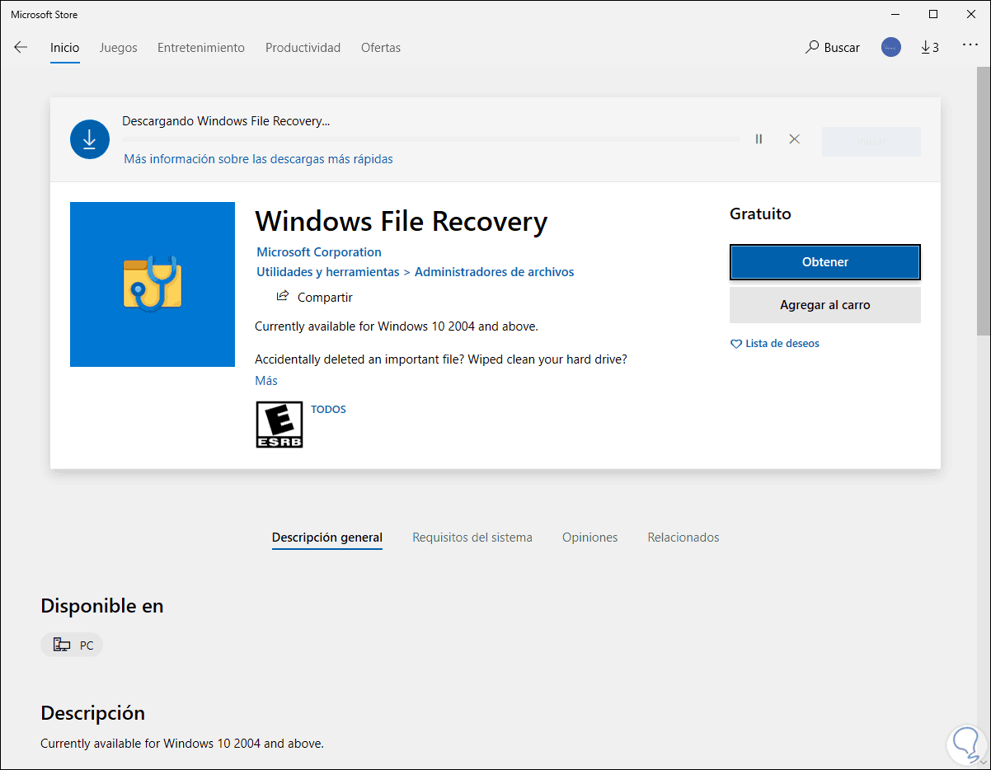Click Agregar al carro button
The width and height of the screenshot is (991, 770).
[x=825, y=305]
